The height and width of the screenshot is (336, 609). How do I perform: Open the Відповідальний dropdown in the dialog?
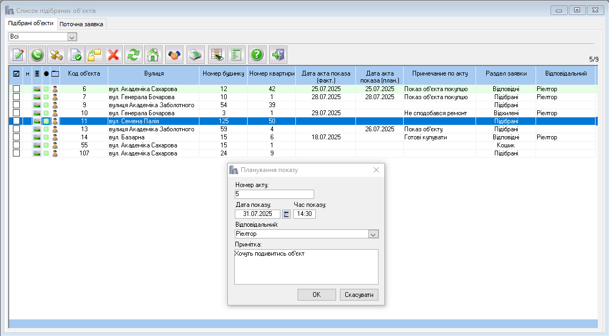pyautogui.click(x=373, y=234)
